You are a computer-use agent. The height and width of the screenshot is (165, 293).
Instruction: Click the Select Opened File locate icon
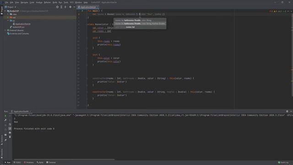57,7
